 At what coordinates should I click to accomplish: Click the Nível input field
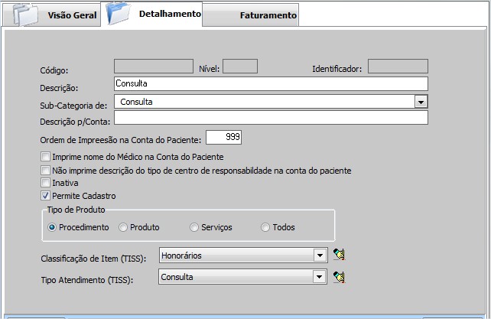click(x=240, y=66)
